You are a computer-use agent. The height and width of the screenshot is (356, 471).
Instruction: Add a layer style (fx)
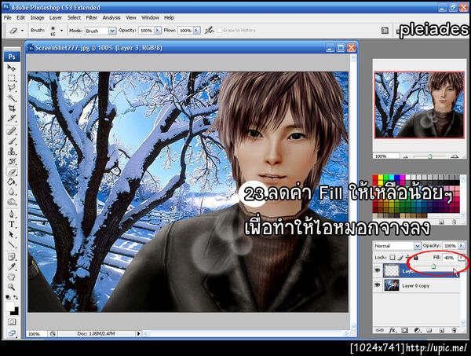coord(392,330)
